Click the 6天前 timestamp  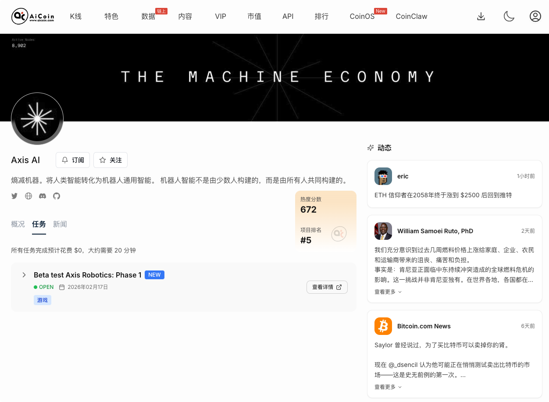pyautogui.click(x=528, y=326)
